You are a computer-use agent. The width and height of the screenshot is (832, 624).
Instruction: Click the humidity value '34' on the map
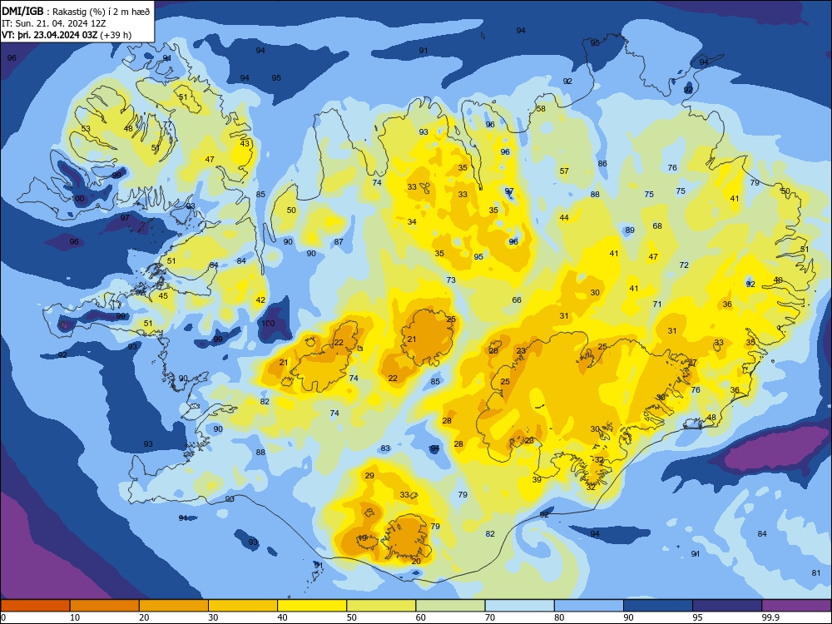[412, 222]
